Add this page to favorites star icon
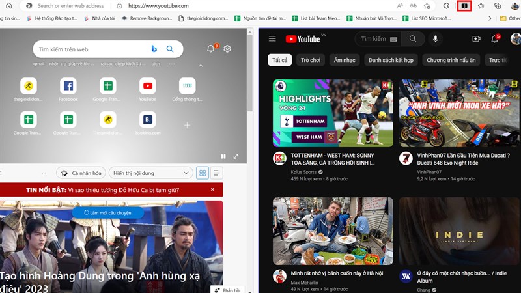The width and height of the screenshot is (521, 293). click(x=427, y=6)
